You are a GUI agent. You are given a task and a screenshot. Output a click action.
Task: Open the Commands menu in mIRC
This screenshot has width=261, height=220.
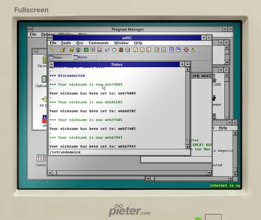click(99, 43)
